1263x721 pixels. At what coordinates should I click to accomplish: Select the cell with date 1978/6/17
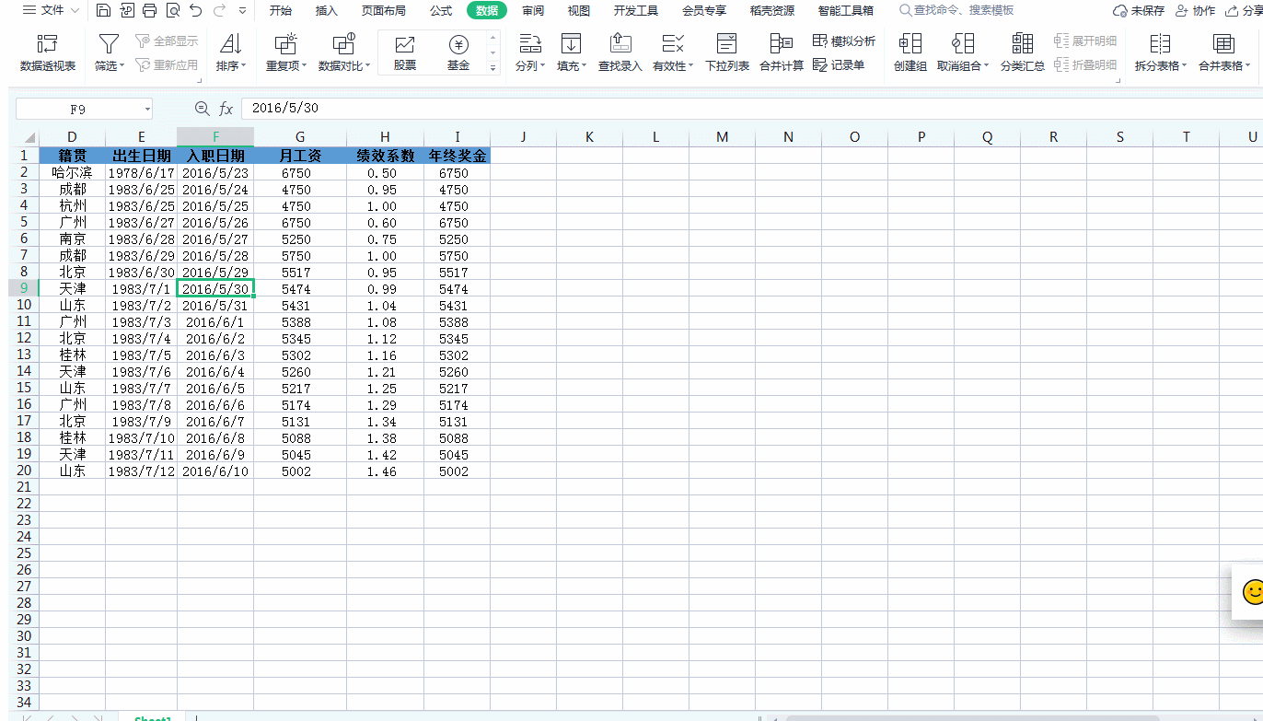click(x=141, y=173)
